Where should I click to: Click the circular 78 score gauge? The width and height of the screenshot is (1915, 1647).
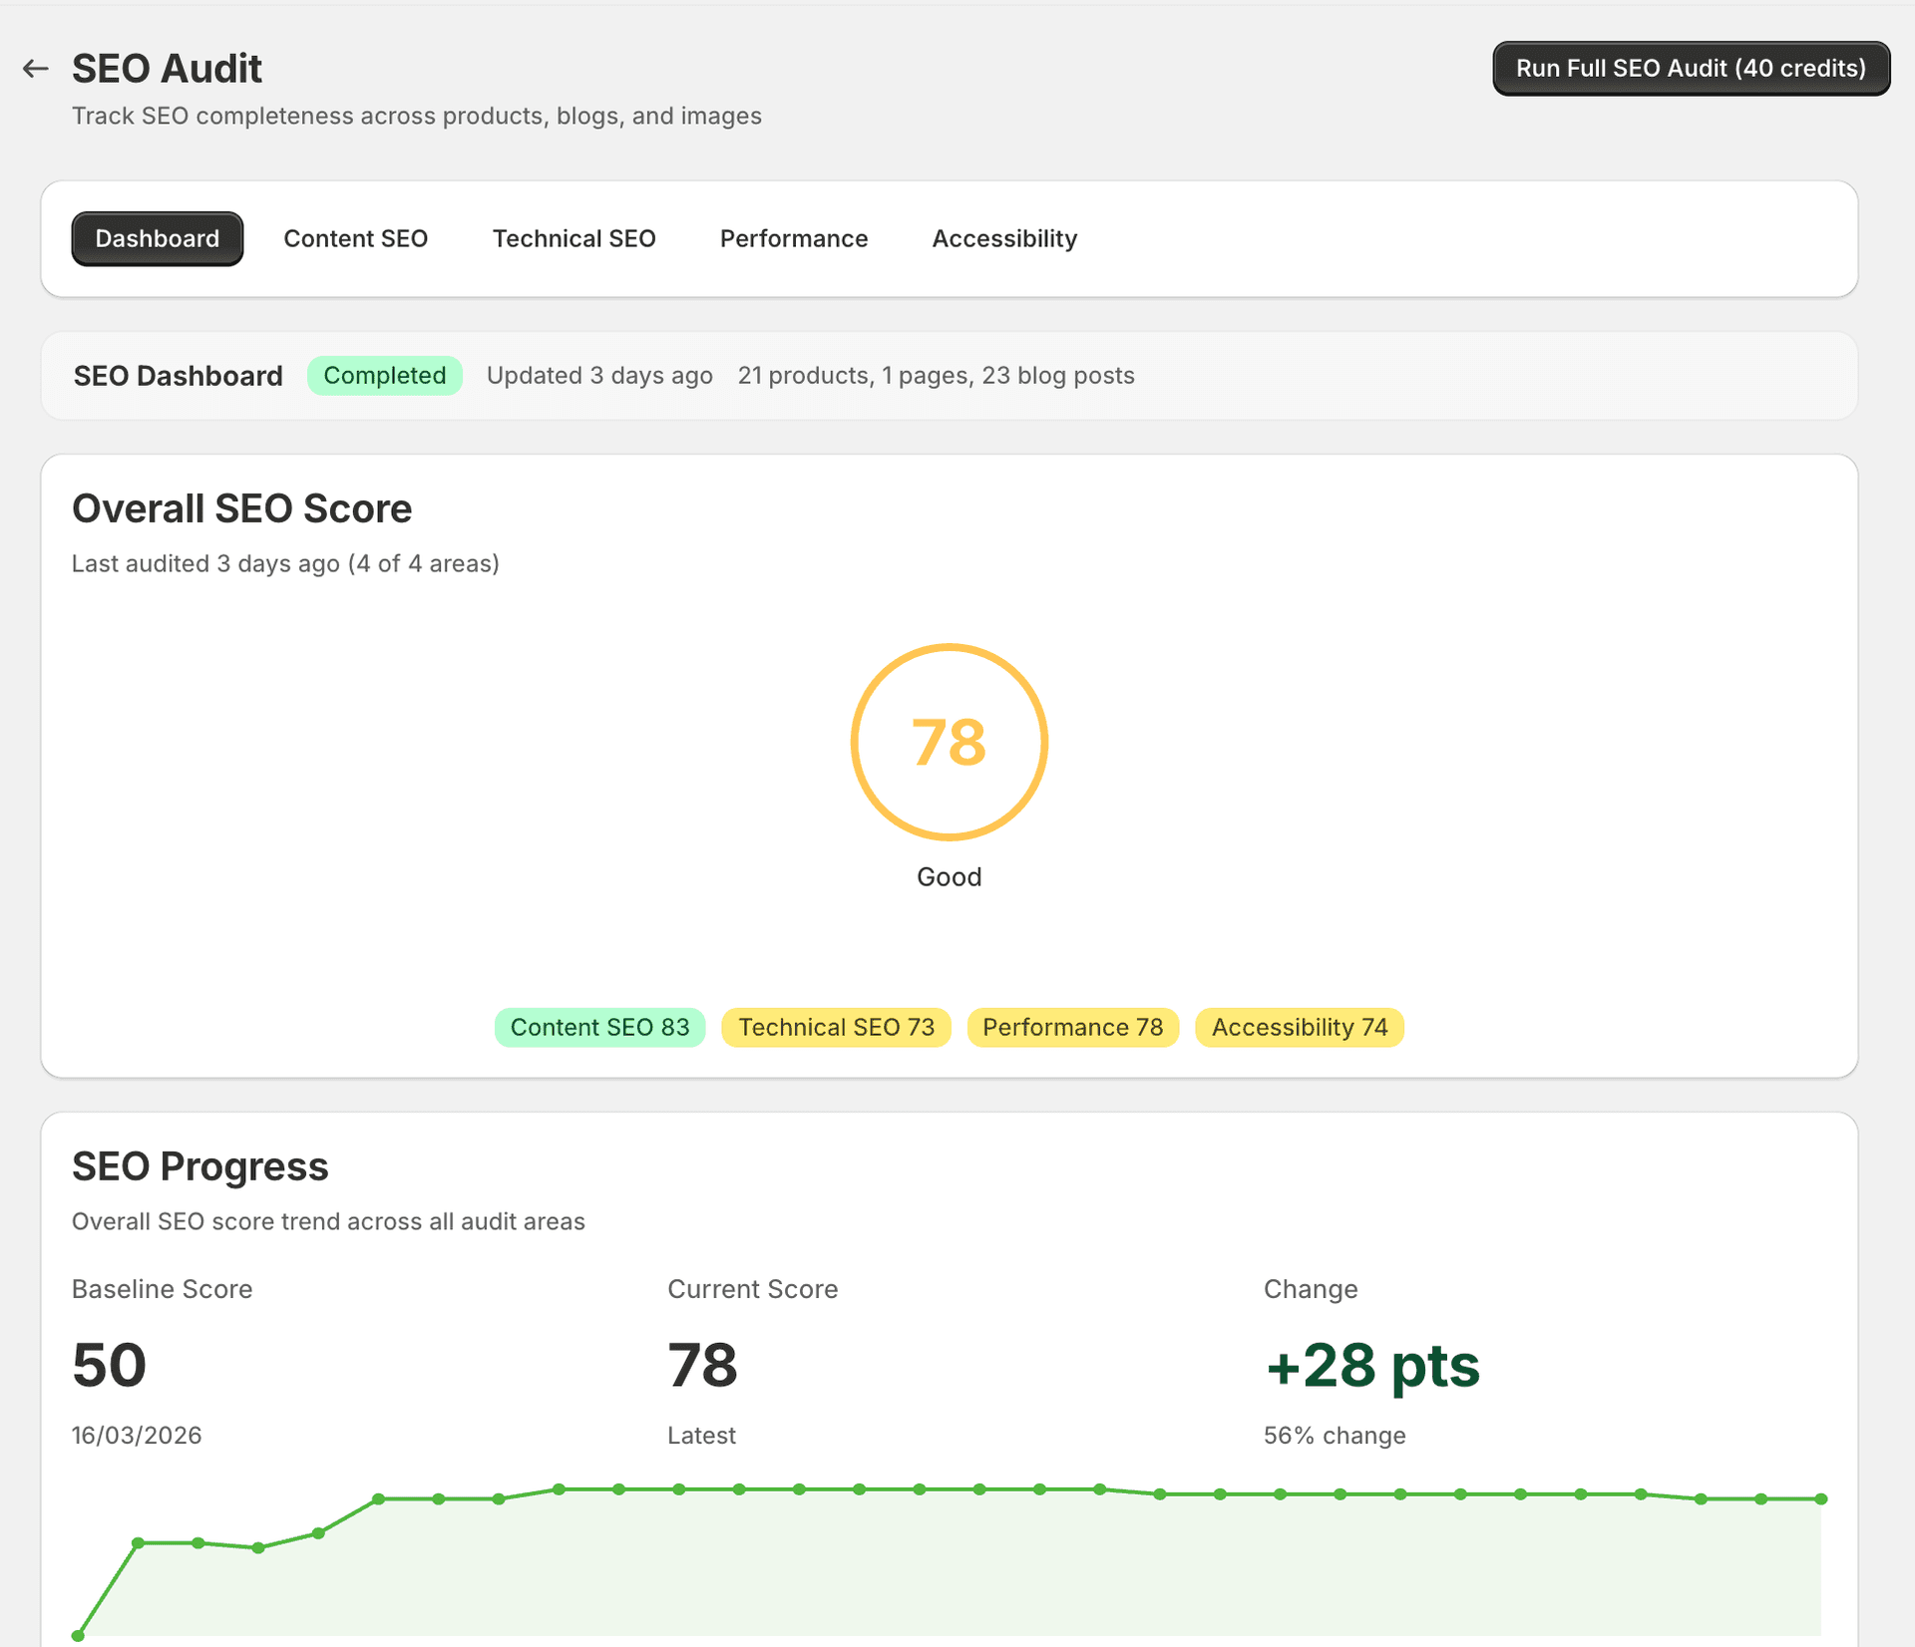[950, 742]
